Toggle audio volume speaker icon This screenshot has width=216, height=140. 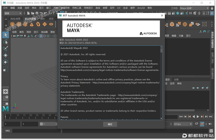[210, 124]
